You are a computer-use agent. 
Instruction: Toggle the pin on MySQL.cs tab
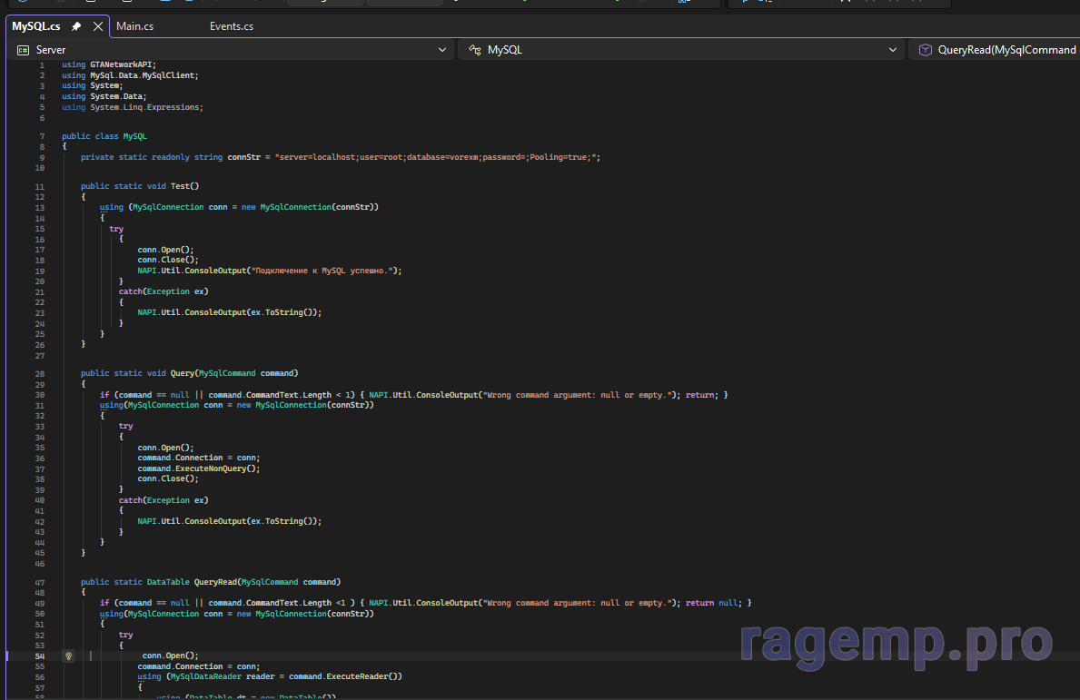(x=76, y=26)
